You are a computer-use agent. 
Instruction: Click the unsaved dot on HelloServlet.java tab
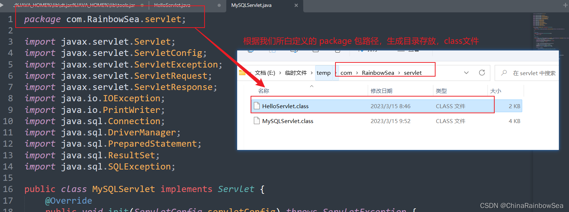[219, 5]
